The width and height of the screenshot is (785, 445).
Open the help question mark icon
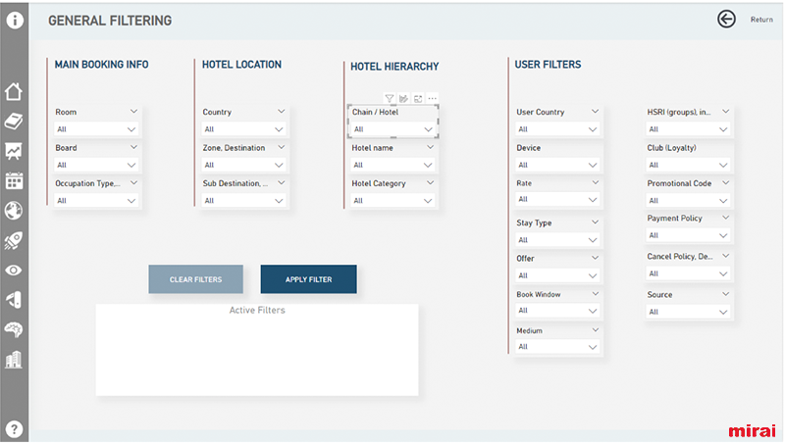pos(14,429)
